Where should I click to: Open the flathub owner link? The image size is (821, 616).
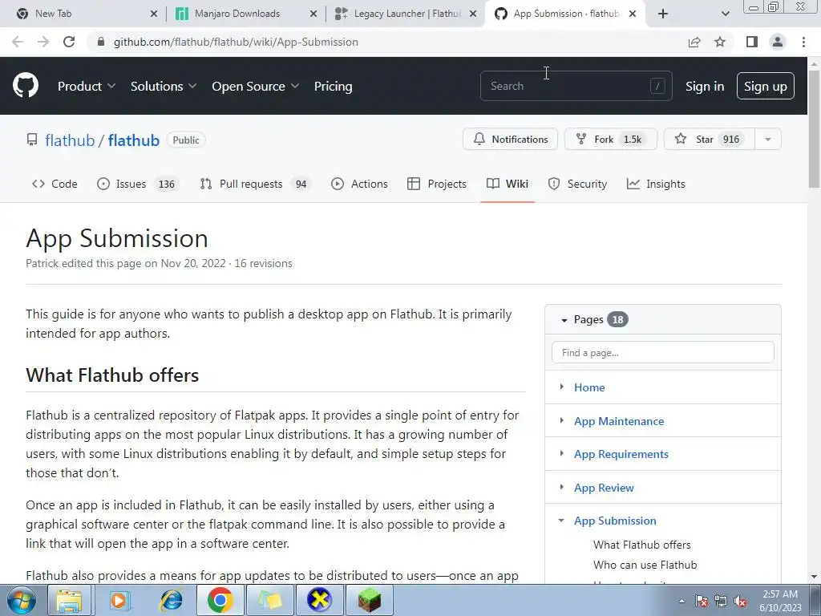click(70, 140)
